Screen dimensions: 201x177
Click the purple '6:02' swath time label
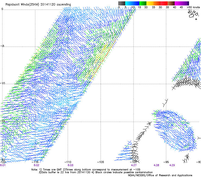point(37,165)
